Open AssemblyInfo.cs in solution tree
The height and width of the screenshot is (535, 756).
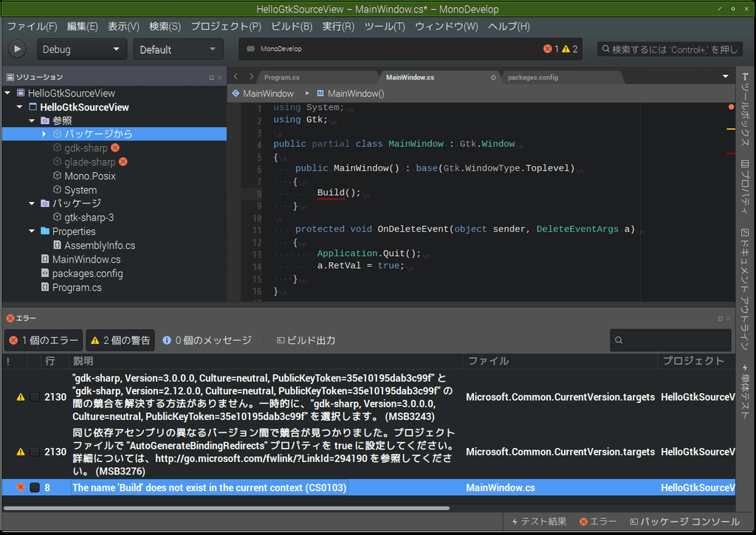100,245
